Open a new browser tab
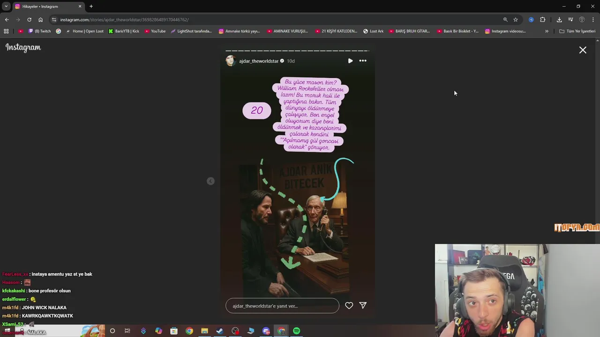600x337 pixels. pos(91,6)
